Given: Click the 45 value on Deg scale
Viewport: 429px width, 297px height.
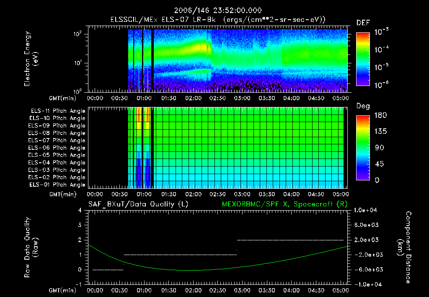Looking at the screenshot, I should pos(380,164).
